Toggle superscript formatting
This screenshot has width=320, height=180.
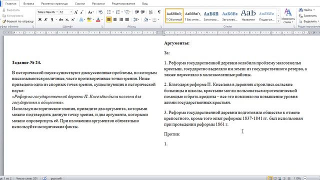pyautogui.click(x=73, y=19)
